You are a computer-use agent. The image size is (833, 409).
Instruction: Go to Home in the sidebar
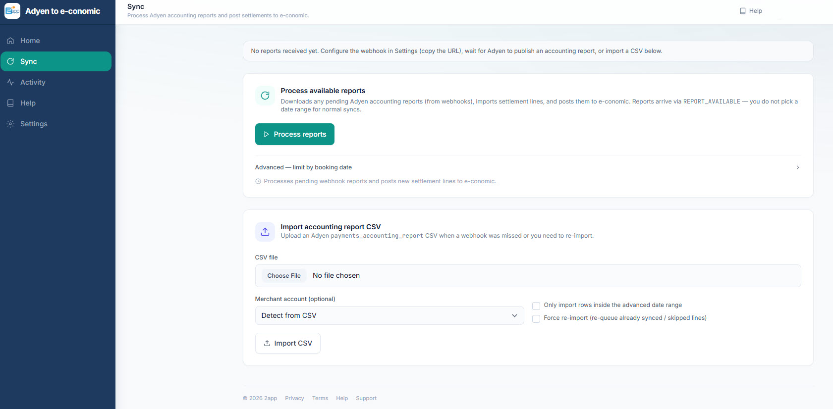tap(56, 41)
